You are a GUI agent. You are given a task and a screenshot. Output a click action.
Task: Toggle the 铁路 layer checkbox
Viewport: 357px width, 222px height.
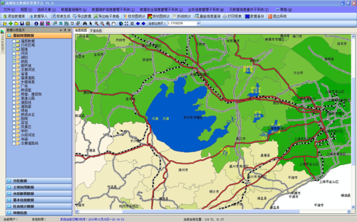[x=15, y=61]
